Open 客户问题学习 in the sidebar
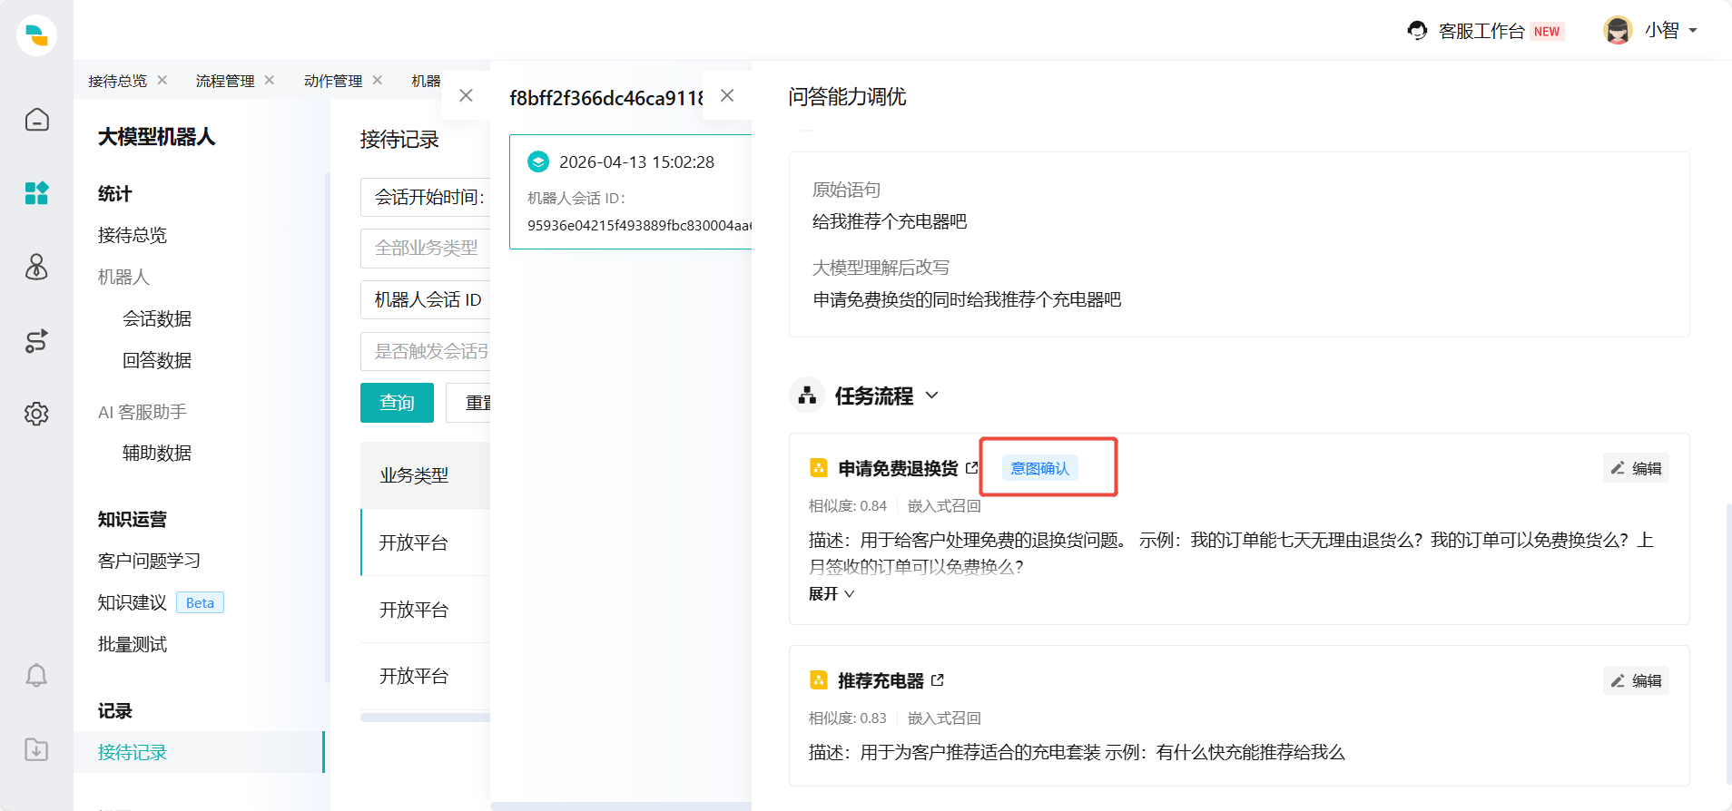The image size is (1732, 811). point(150,561)
